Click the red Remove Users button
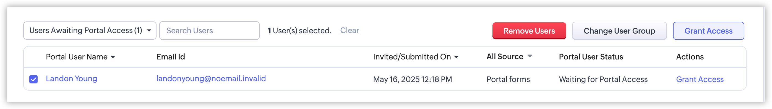772x109 pixels. click(x=529, y=31)
